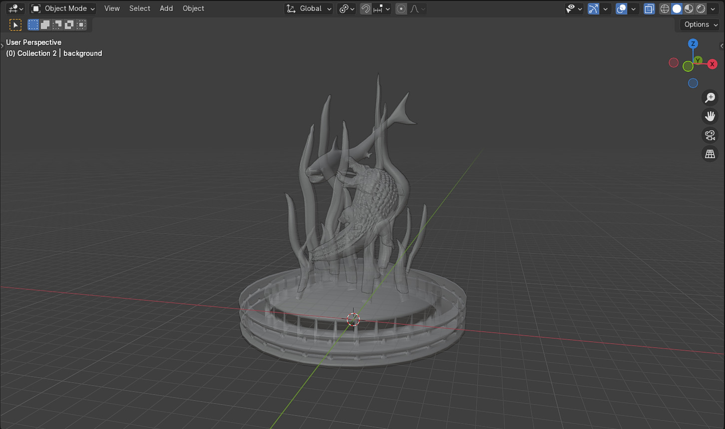Toggle snapping magnet icon
Image resolution: width=725 pixels, height=429 pixels.
(365, 8)
